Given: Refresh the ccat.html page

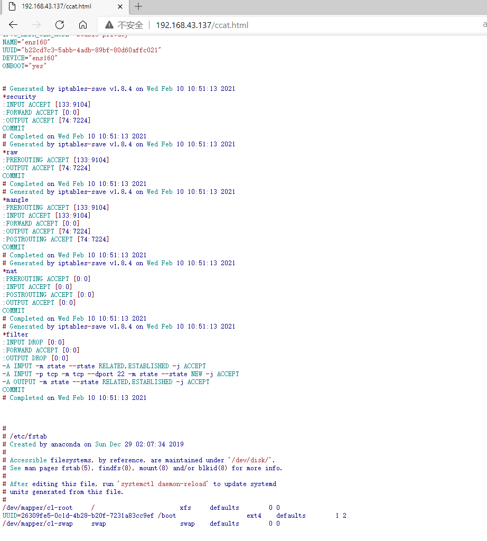Looking at the screenshot, I should (60, 25).
